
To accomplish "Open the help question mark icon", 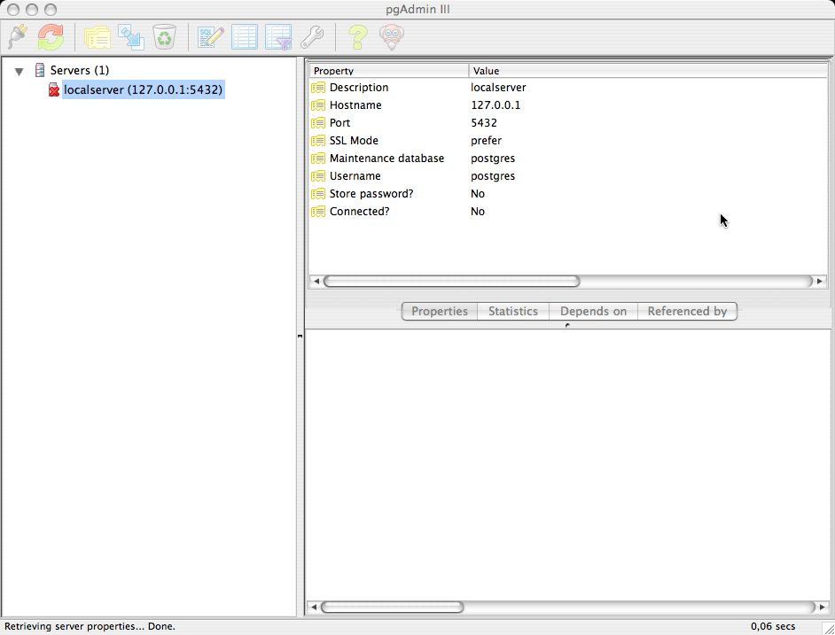I will [x=356, y=37].
